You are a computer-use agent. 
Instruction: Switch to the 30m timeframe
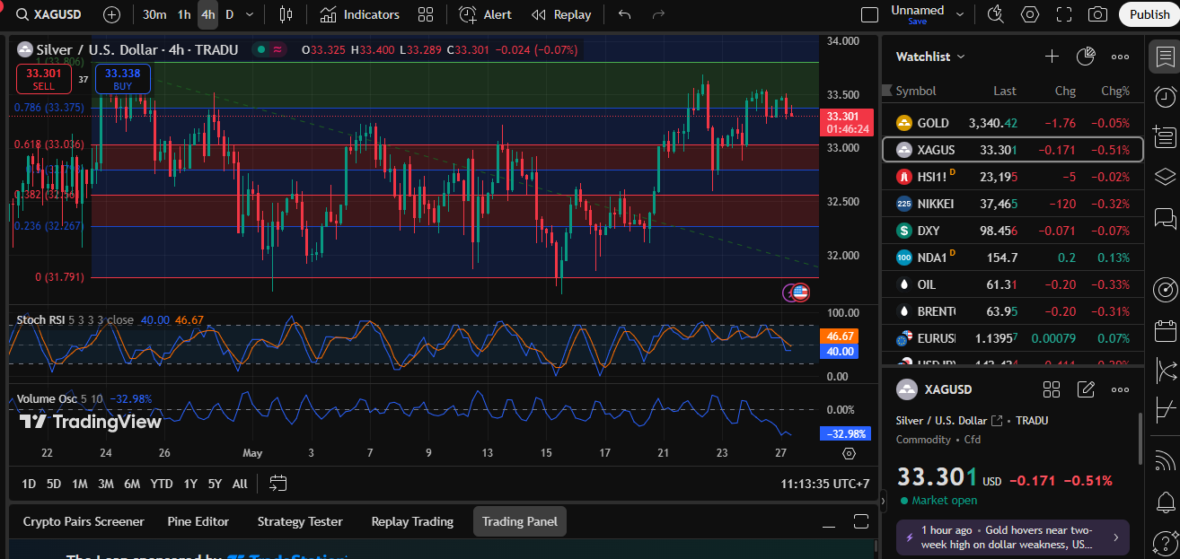click(154, 14)
